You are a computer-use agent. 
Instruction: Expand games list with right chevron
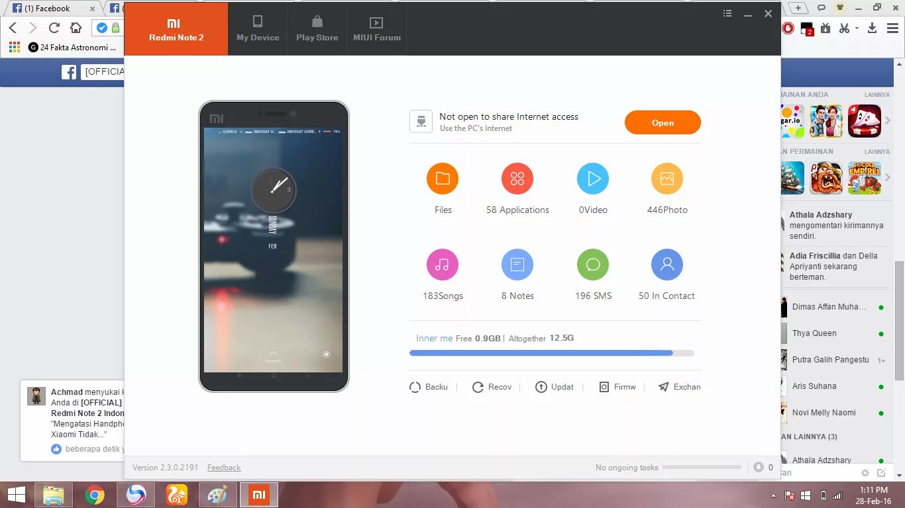(888, 120)
